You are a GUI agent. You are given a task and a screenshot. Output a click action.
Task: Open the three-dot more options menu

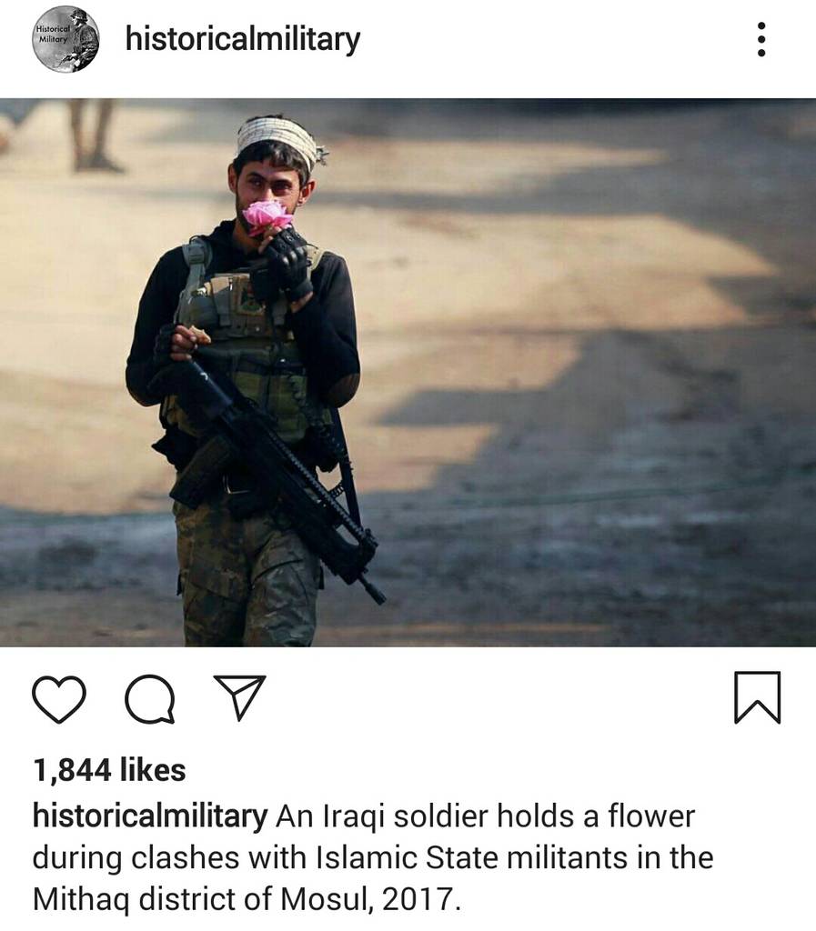pos(761,39)
